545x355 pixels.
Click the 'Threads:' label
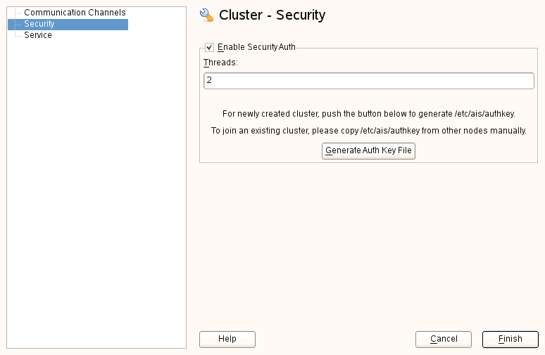click(x=221, y=63)
